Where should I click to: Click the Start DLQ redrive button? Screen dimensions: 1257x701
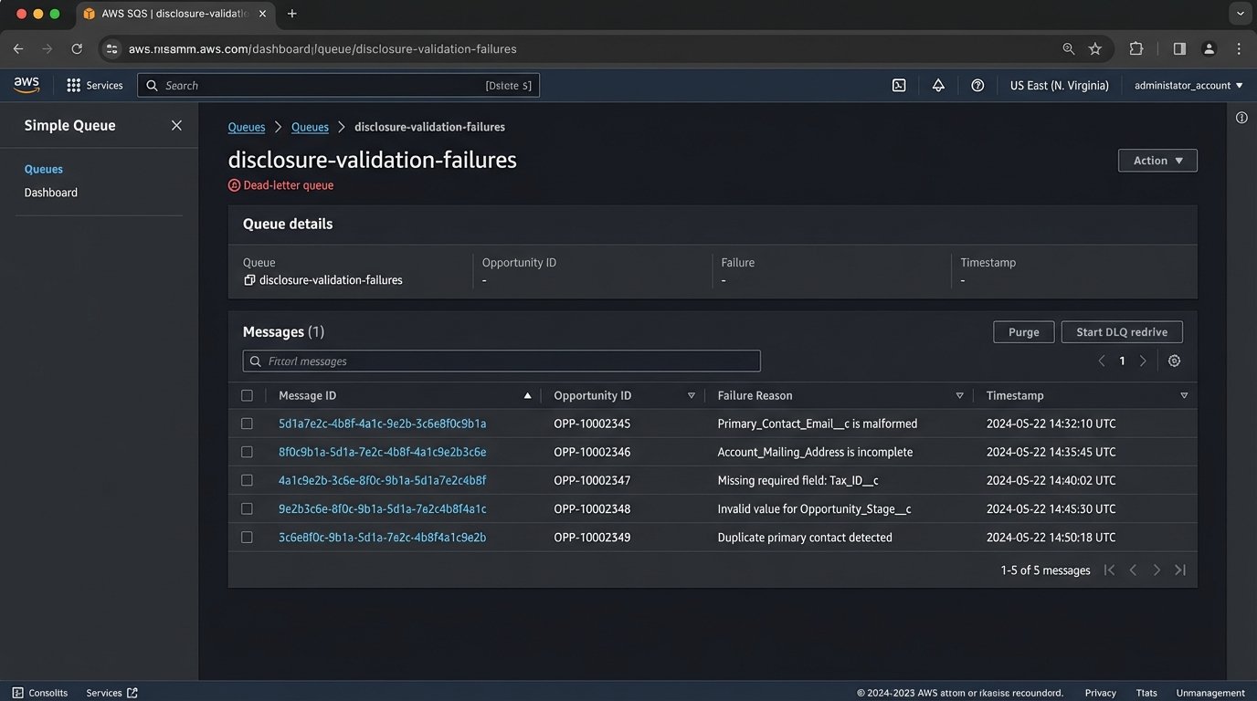[1121, 331]
